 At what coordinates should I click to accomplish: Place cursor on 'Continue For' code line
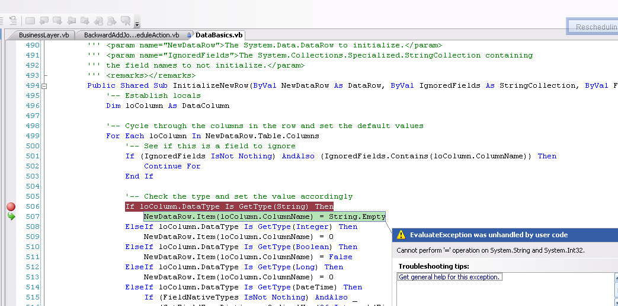tap(172, 166)
